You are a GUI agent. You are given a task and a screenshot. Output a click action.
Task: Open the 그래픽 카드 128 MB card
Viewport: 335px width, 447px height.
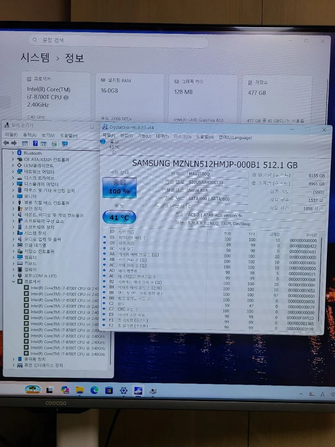tap(203, 99)
